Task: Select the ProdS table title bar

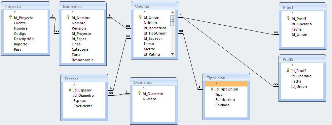Action: tap(303, 60)
